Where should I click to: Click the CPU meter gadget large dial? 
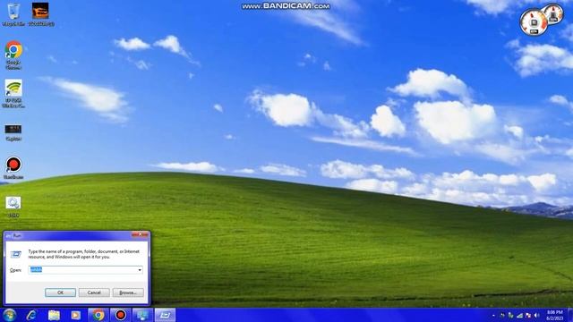pyautogui.click(x=534, y=22)
